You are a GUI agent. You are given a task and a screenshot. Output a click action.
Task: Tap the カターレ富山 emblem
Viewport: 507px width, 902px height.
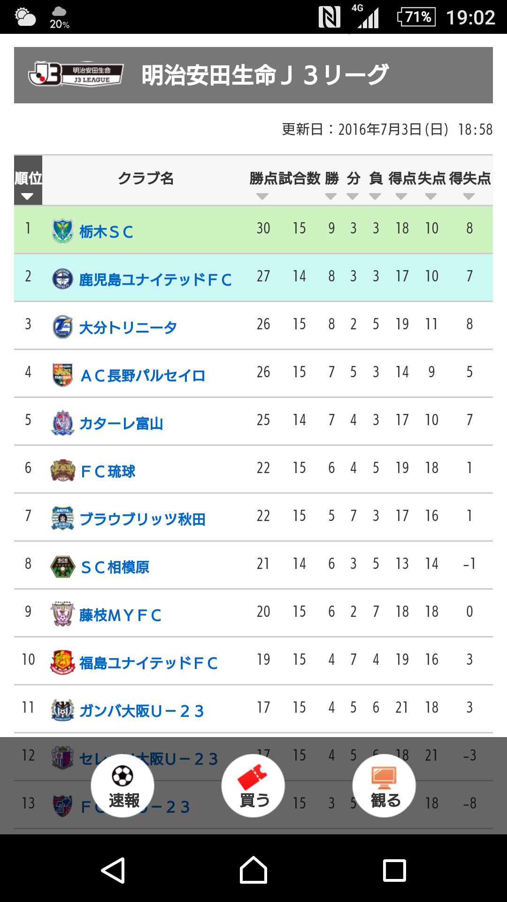[x=62, y=422]
